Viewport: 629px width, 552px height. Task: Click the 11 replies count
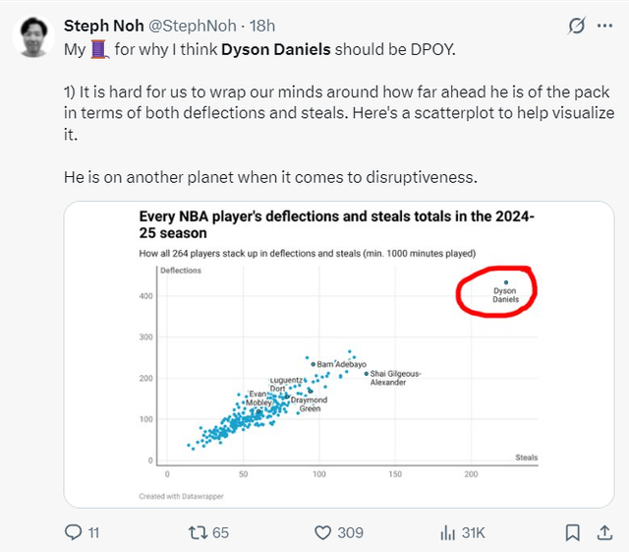coord(93,532)
